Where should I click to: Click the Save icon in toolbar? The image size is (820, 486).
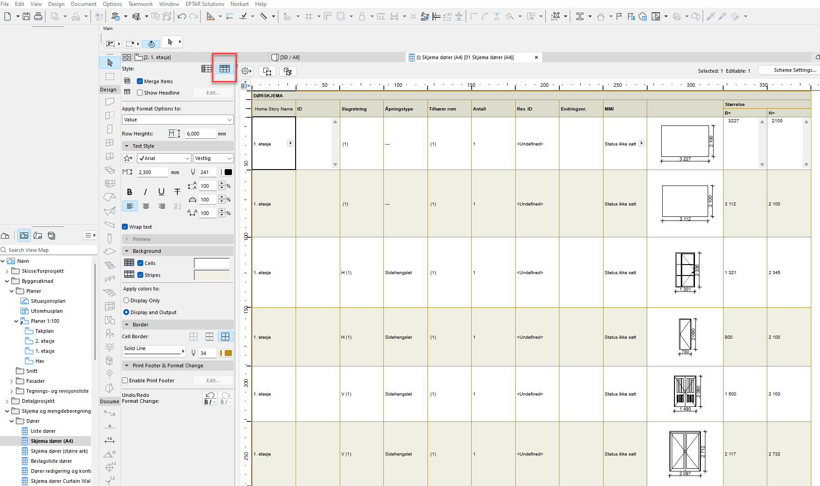[26, 16]
